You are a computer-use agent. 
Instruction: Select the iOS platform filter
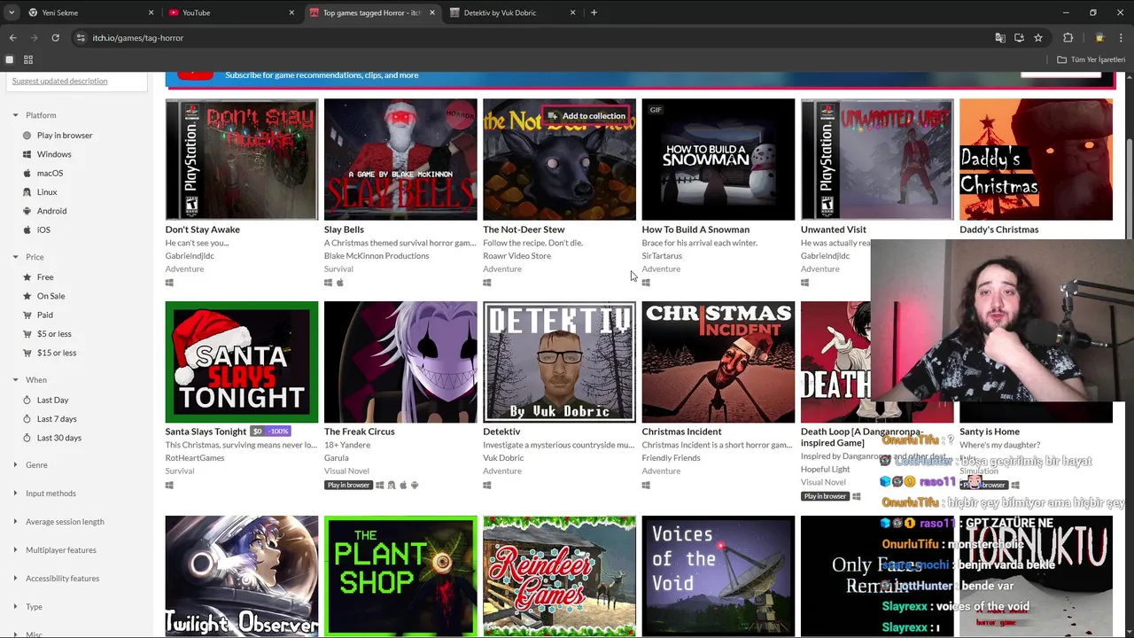click(x=43, y=230)
